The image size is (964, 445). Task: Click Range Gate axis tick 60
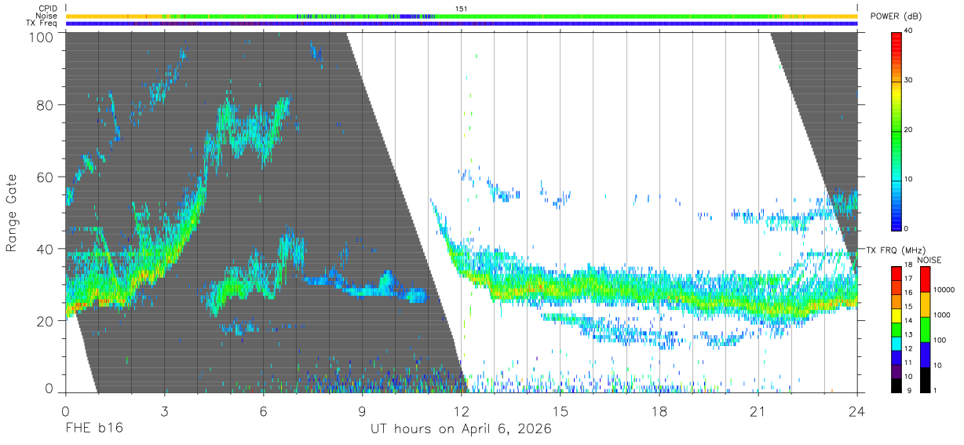(x=45, y=177)
